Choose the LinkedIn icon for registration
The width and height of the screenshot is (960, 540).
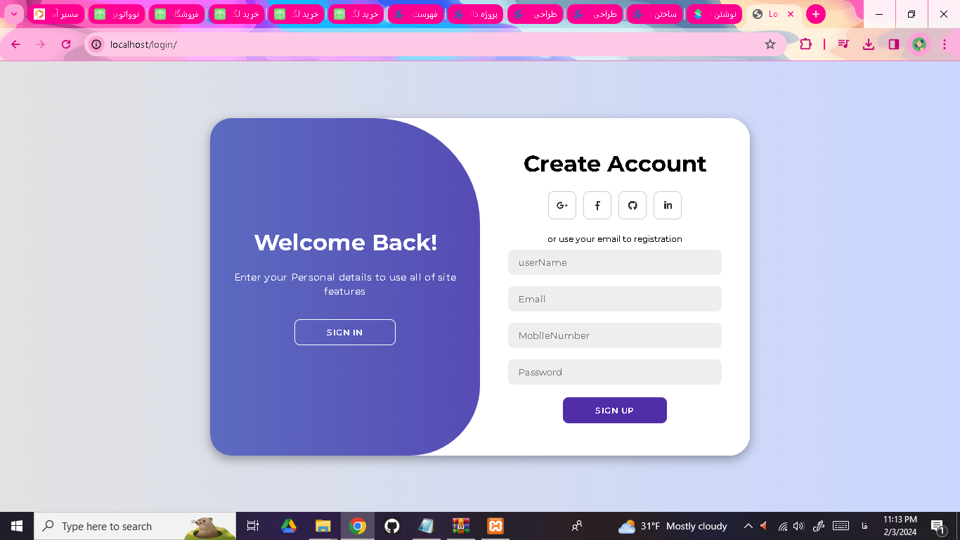click(x=668, y=205)
